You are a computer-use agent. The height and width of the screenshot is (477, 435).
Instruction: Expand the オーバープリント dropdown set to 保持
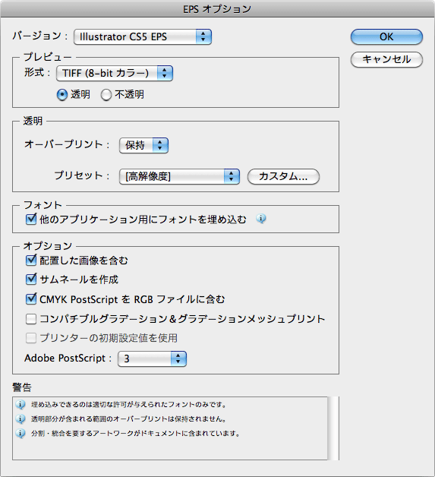[x=143, y=145]
